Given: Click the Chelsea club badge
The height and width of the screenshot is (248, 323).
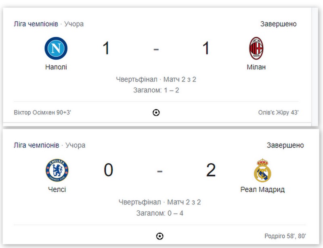Looking at the screenshot, I should coord(57,170).
